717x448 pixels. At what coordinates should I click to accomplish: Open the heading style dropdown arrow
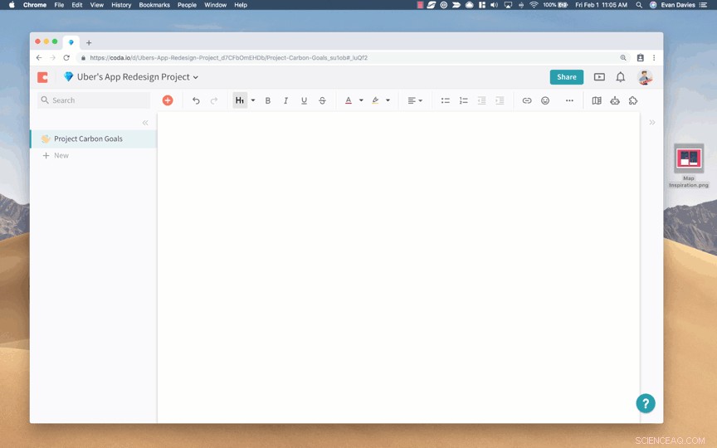pyautogui.click(x=253, y=100)
